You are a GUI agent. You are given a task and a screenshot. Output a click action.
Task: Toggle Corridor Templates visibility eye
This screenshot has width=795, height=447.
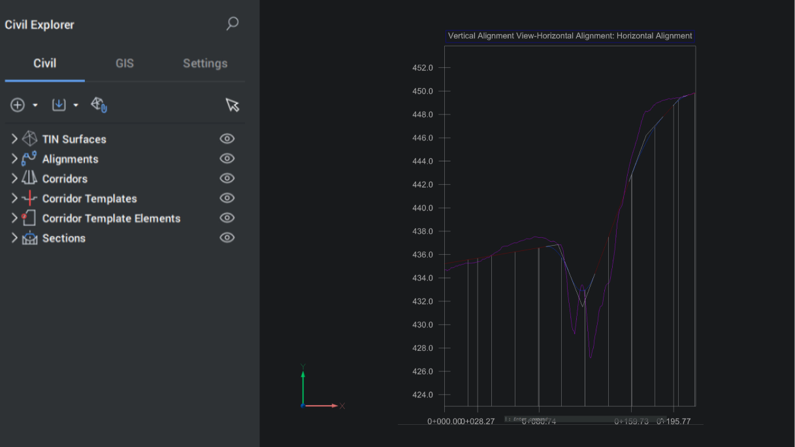click(x=227, y=198)
